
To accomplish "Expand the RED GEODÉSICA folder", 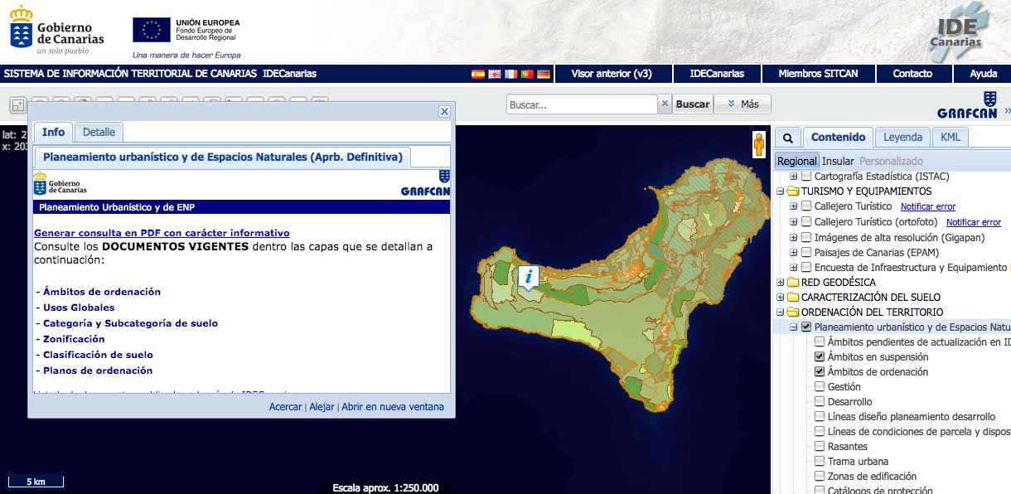I will point(781,283).
